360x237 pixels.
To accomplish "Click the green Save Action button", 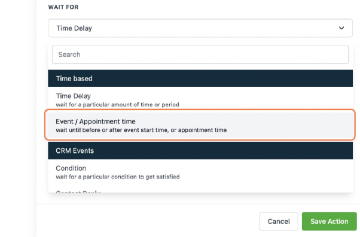I will (330, 221).
